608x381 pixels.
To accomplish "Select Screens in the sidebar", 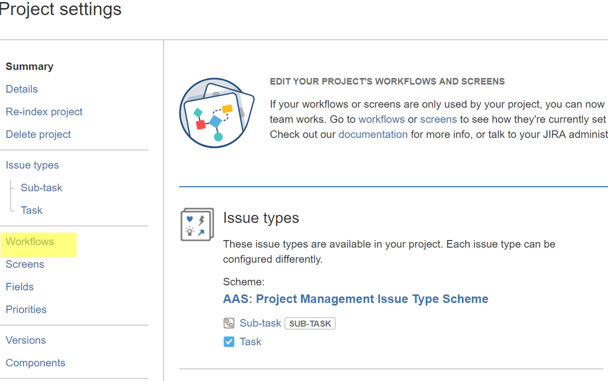I will point(25,264).
